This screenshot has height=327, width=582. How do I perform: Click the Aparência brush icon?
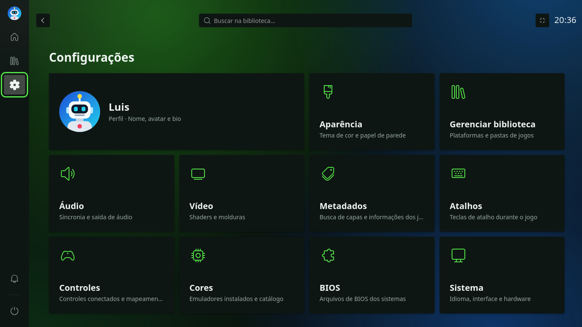328,92
